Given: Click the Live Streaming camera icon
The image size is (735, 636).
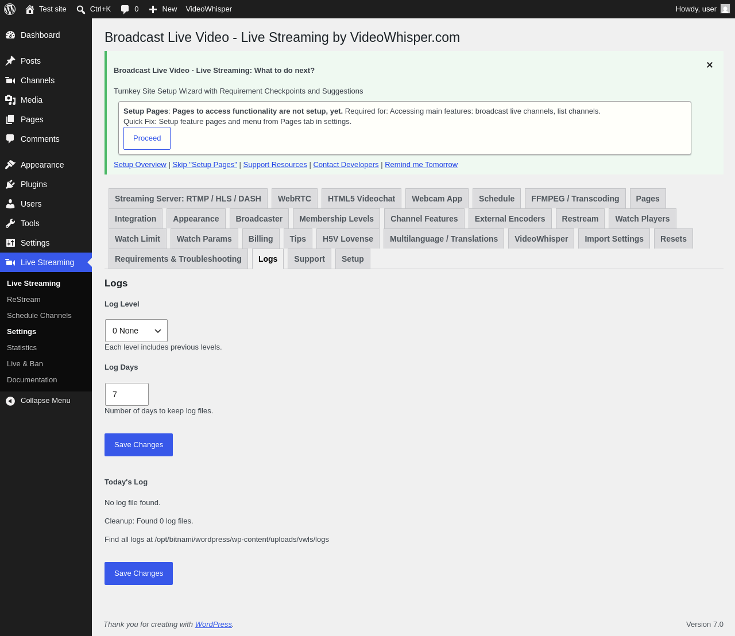Looking at the screenshot, I should point(10,262).
